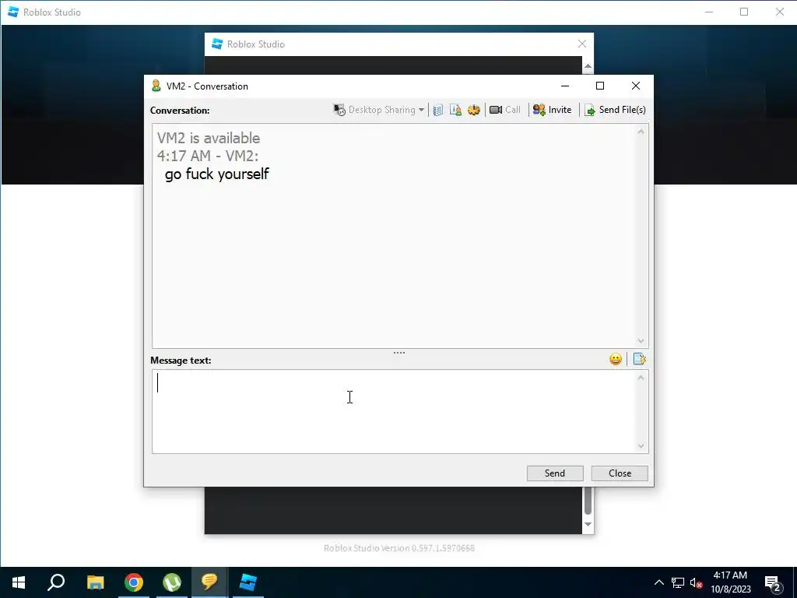Viewport: 797px width, 598px height.
Task: Open the notification action center
Action: [x=773, y=583]
